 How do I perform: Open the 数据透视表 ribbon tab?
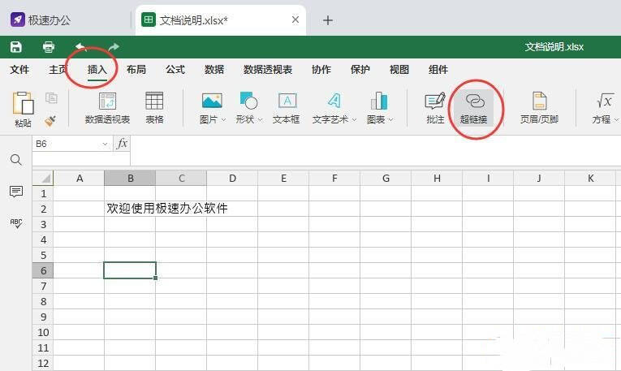pyautogui.click(x=268, y=70)
